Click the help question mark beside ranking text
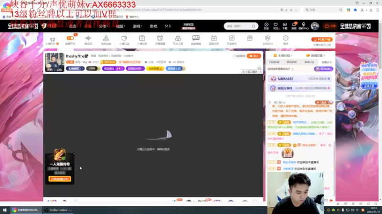The image size is (382, 214). [x=293, y=69]
